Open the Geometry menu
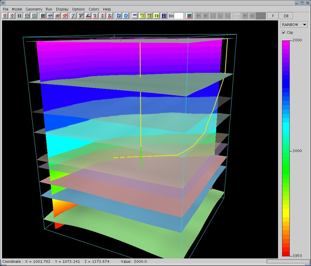The width and height of the screenshot is (311, 266). click(34, 9)
